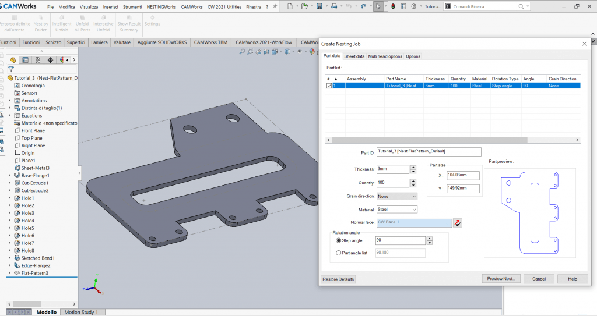Click the Open file icon

tap(304, 6)
